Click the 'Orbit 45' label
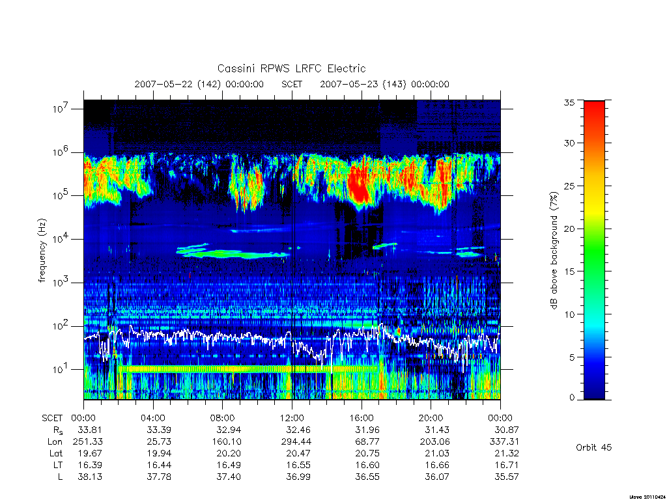Screen dimensions: 667x500 click(594, 447)
